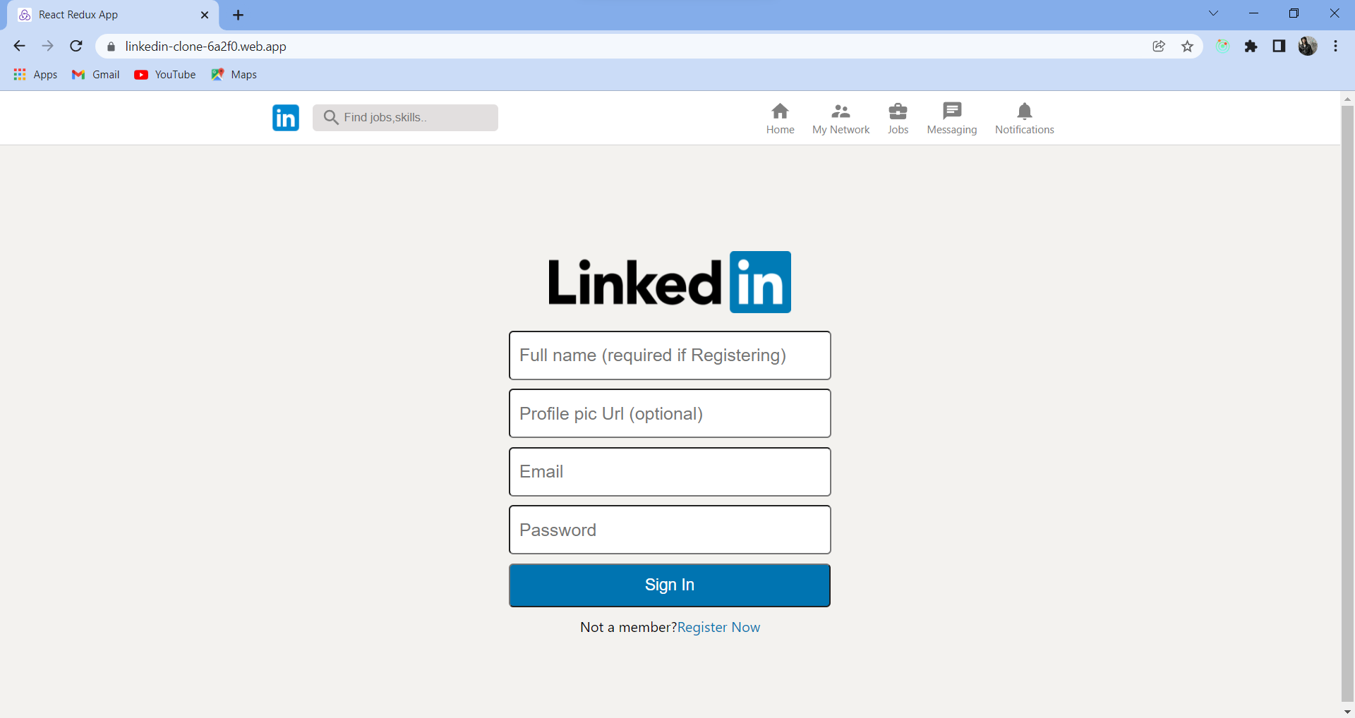Click the Register Now link

718,628
